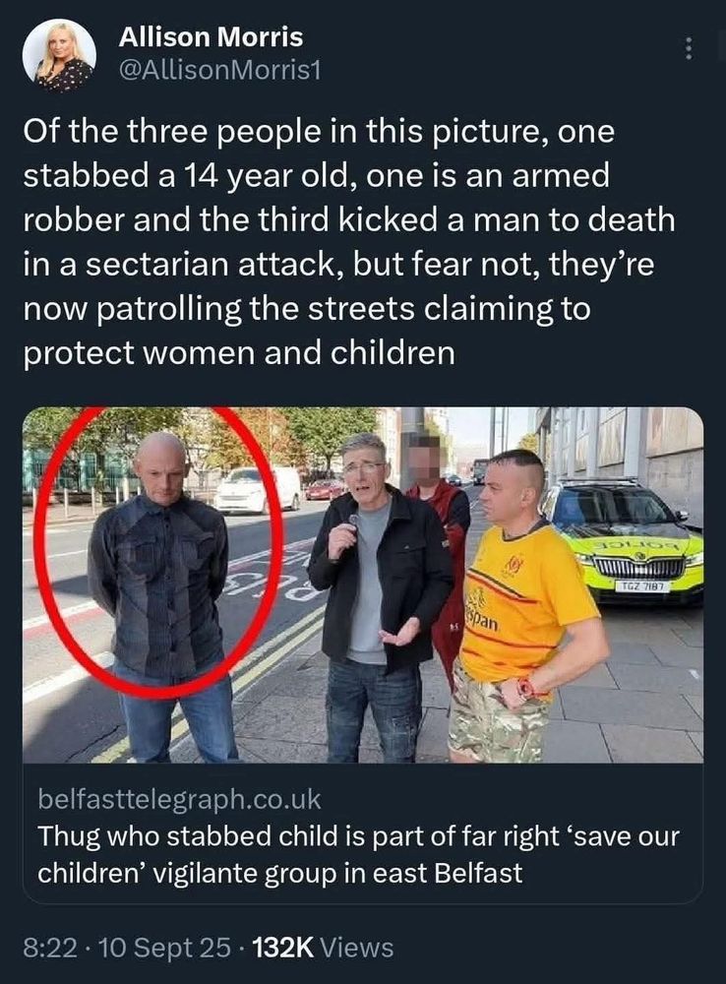
Task: Open the "Thug who stabbed child" article headline
Action: tap(358, 855)
